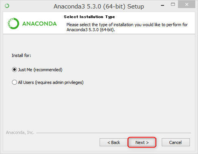The width and height of the screenshot is (198, 154).
Task: Click the "Just Me (recommended)" label text
Action: pyautogui.click(x=40, y=70)
